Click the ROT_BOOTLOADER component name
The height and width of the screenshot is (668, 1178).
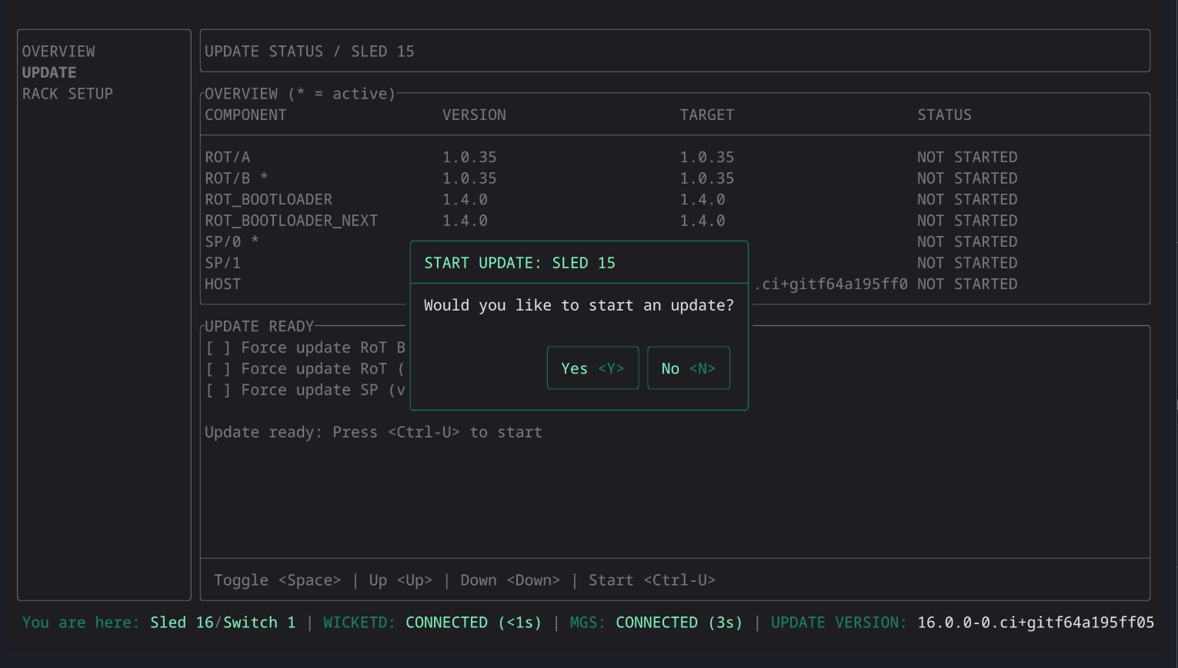(269, 199)
